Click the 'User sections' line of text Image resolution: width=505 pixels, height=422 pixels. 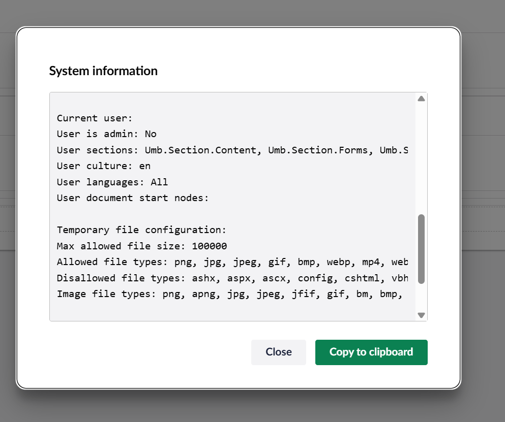[x=232, y=150]
